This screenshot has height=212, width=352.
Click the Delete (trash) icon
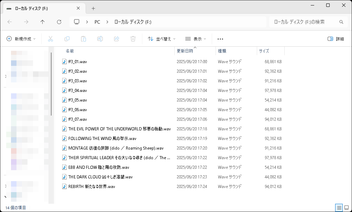coord(133,39)
